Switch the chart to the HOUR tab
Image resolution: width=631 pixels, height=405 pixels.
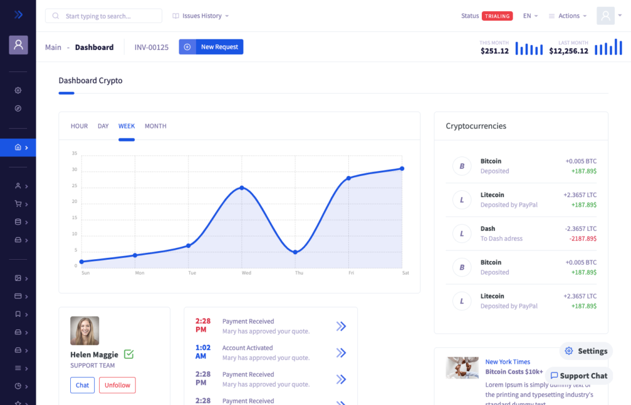coord(79,126)
